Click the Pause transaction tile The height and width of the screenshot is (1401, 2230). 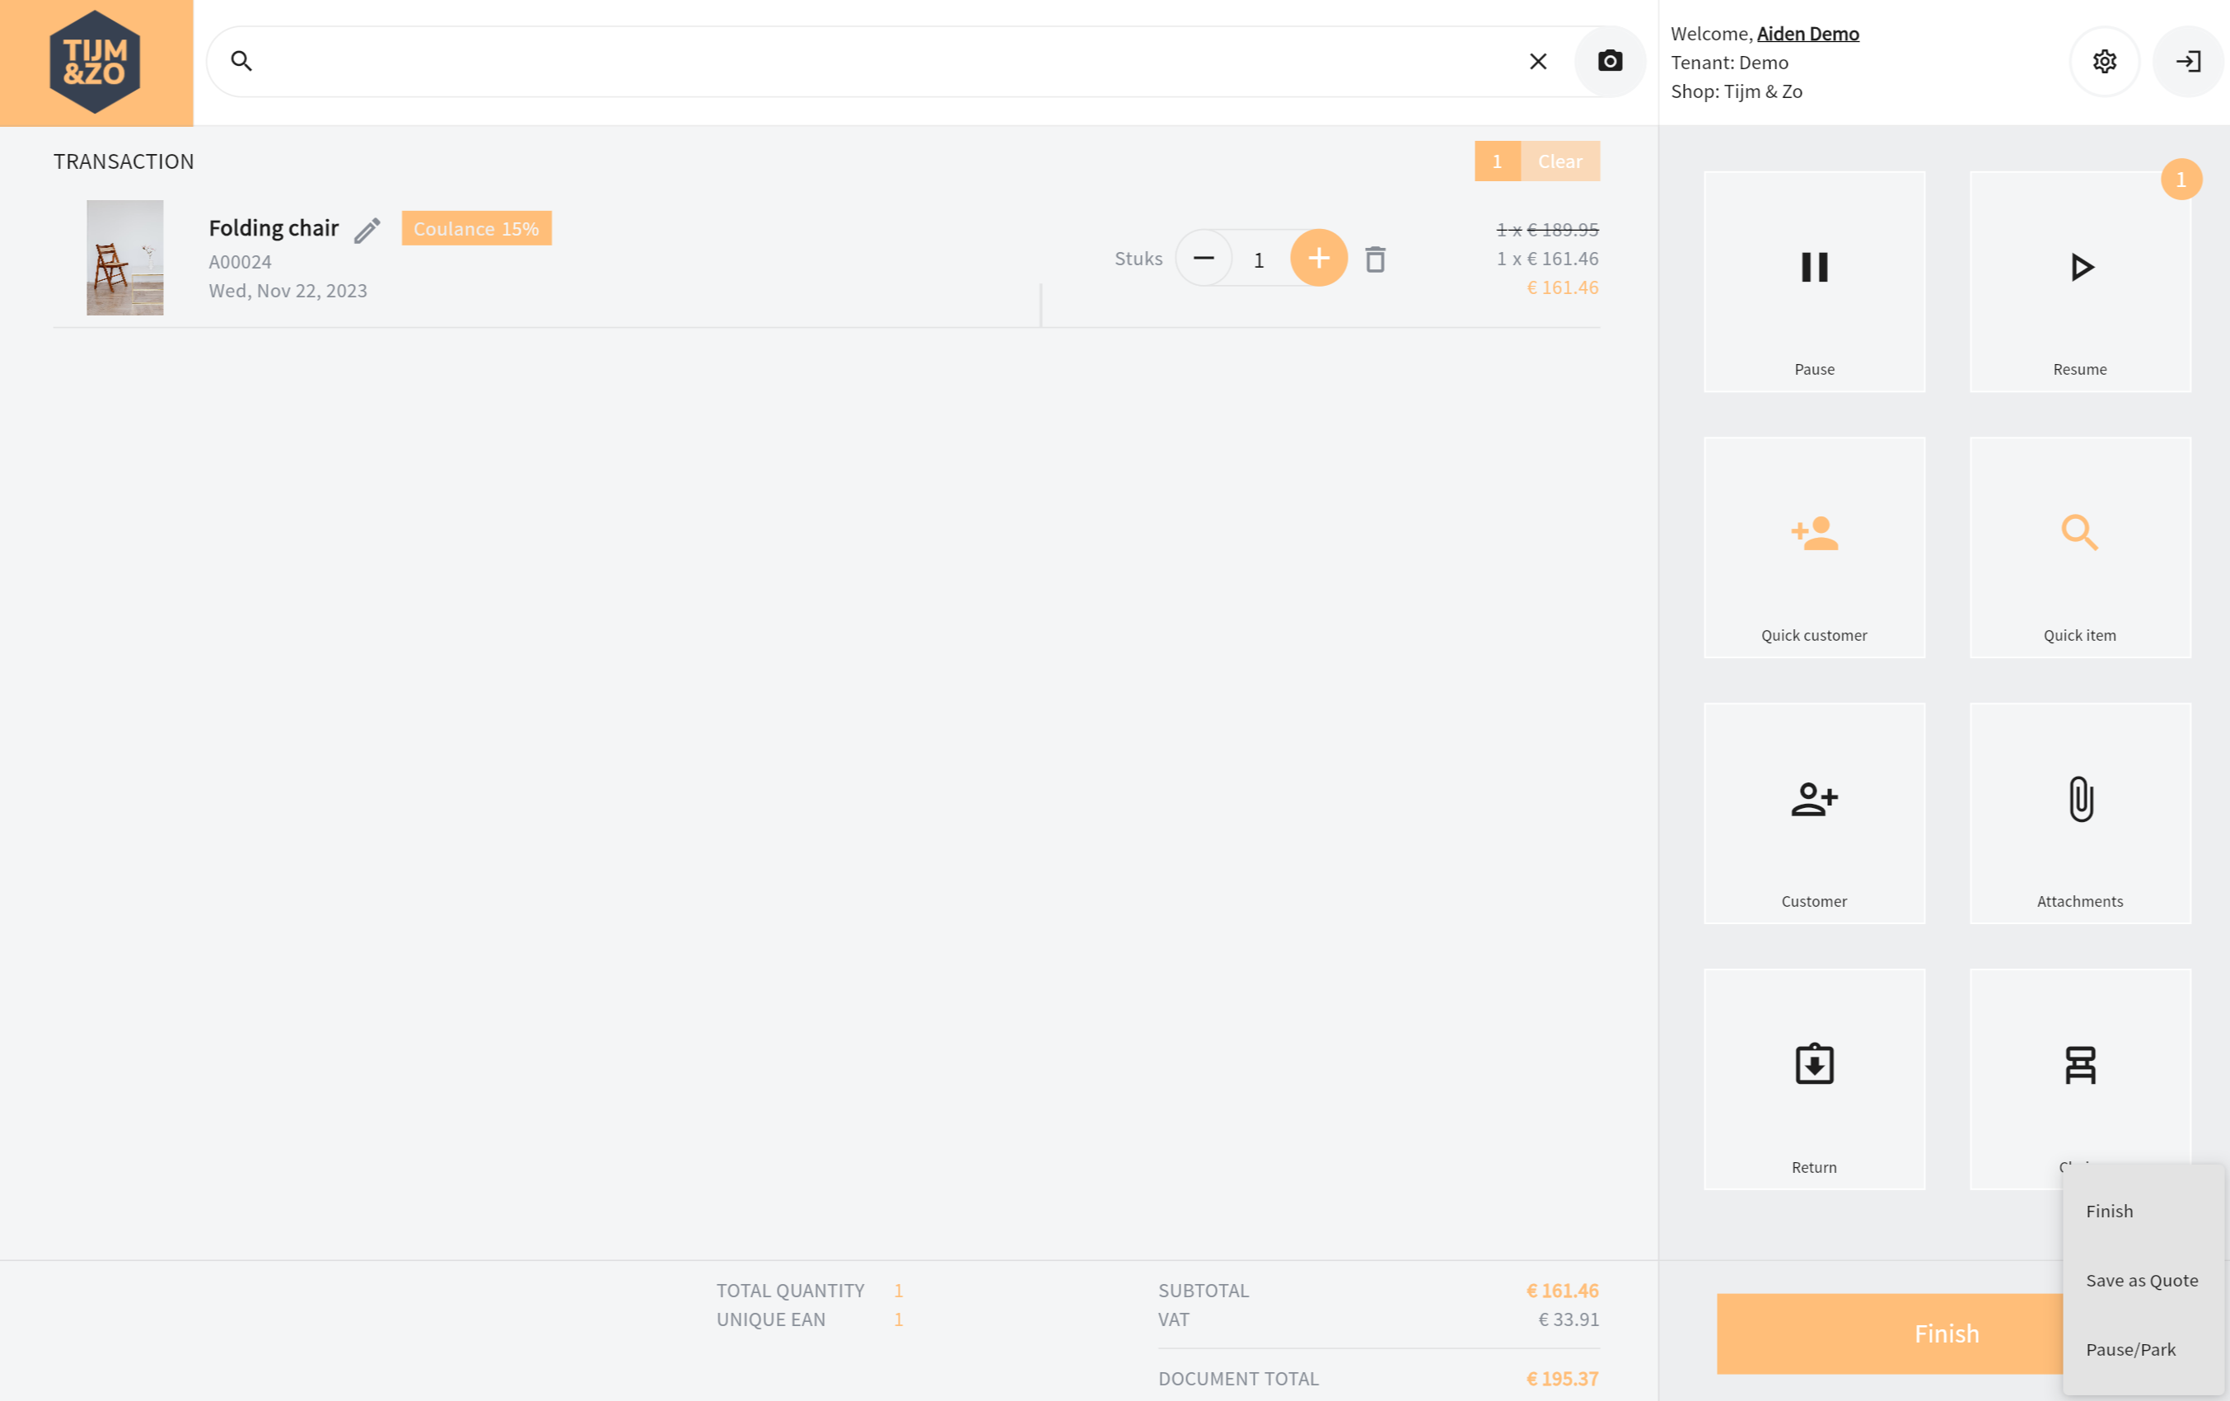1813,281
